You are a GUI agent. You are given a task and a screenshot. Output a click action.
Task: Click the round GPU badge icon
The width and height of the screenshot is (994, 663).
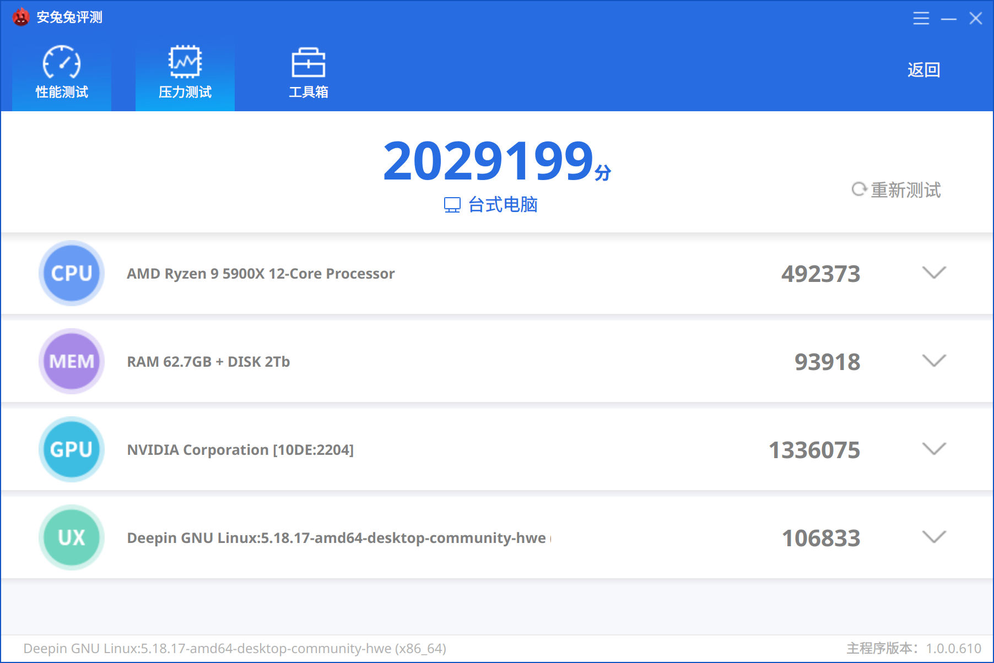click(x=72, y=449)
